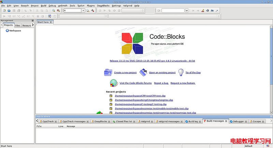273x148 pixels.
Task: Open the Build menu
Action: pos(44,6)
